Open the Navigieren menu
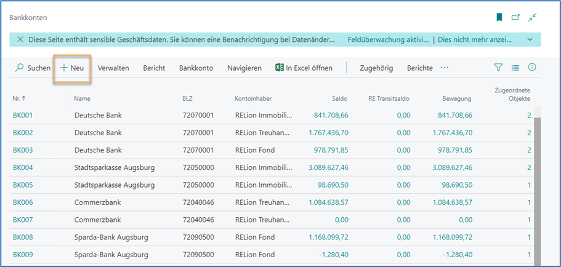The width and height of the screenshot is (561, 267). (244, 68)
